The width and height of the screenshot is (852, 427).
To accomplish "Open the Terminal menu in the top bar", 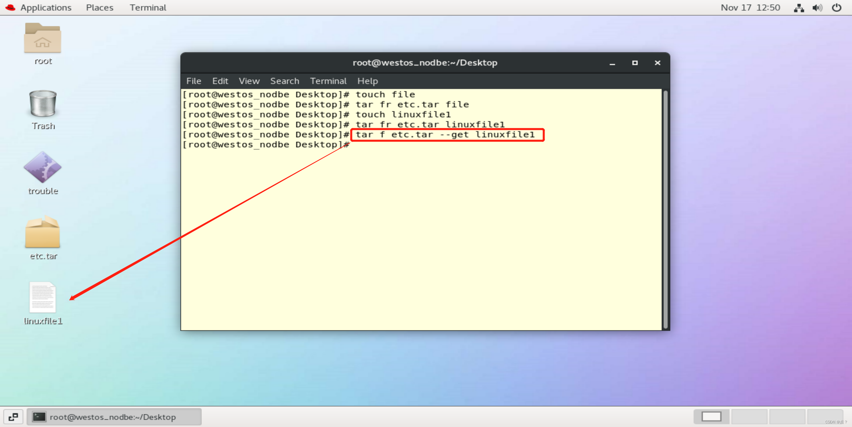I will (148, 7).
